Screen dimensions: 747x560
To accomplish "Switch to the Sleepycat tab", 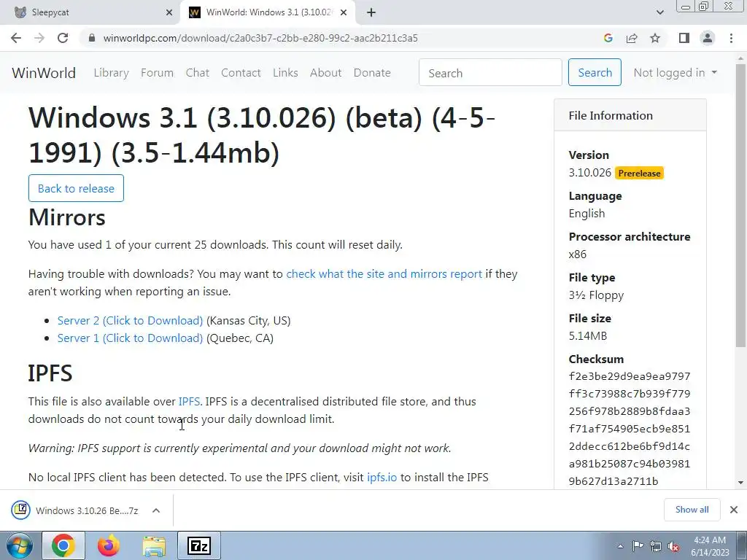I will point(90,12).
